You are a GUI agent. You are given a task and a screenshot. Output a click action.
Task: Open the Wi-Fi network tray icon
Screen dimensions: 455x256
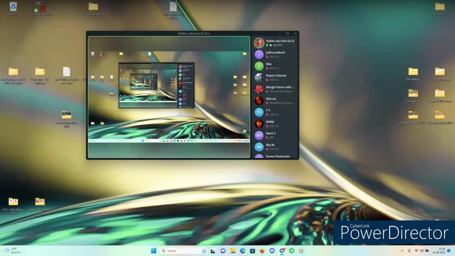click(416, 251)
